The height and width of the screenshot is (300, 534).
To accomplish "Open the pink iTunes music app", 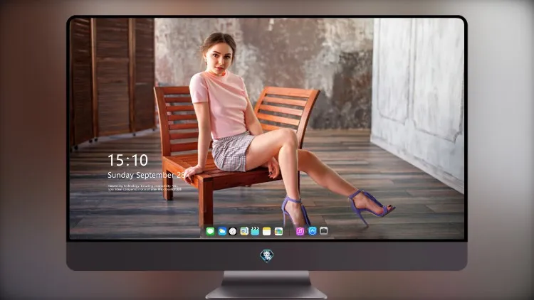I will [x=300, y=231].
